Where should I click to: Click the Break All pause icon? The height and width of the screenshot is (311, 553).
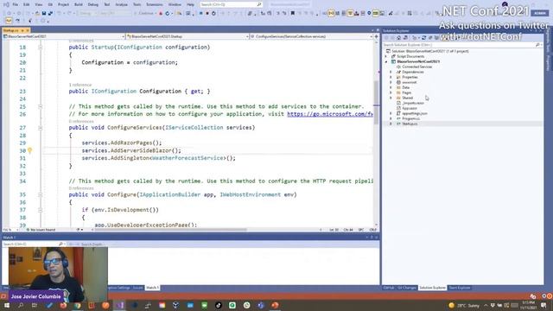tap(200, 13)
